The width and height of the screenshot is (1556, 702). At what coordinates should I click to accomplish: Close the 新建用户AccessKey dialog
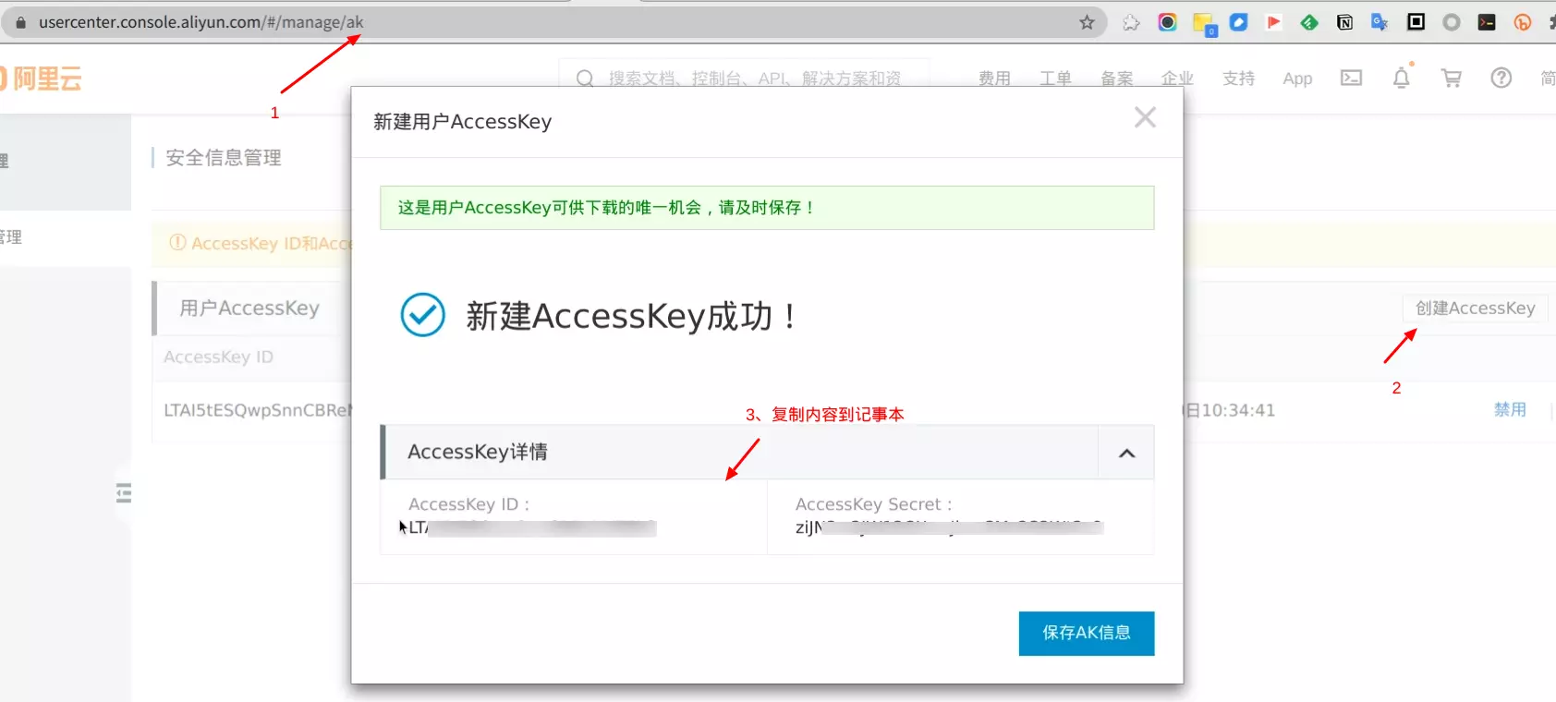pos(1145,117)
